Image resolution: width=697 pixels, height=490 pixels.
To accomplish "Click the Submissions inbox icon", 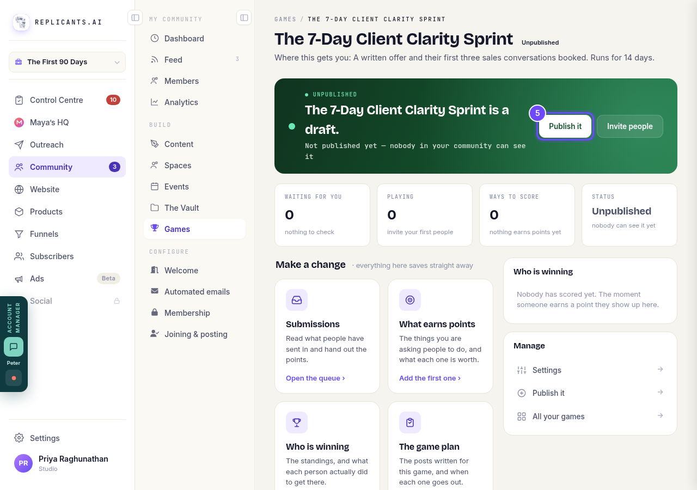I will [x=297, y=300].
